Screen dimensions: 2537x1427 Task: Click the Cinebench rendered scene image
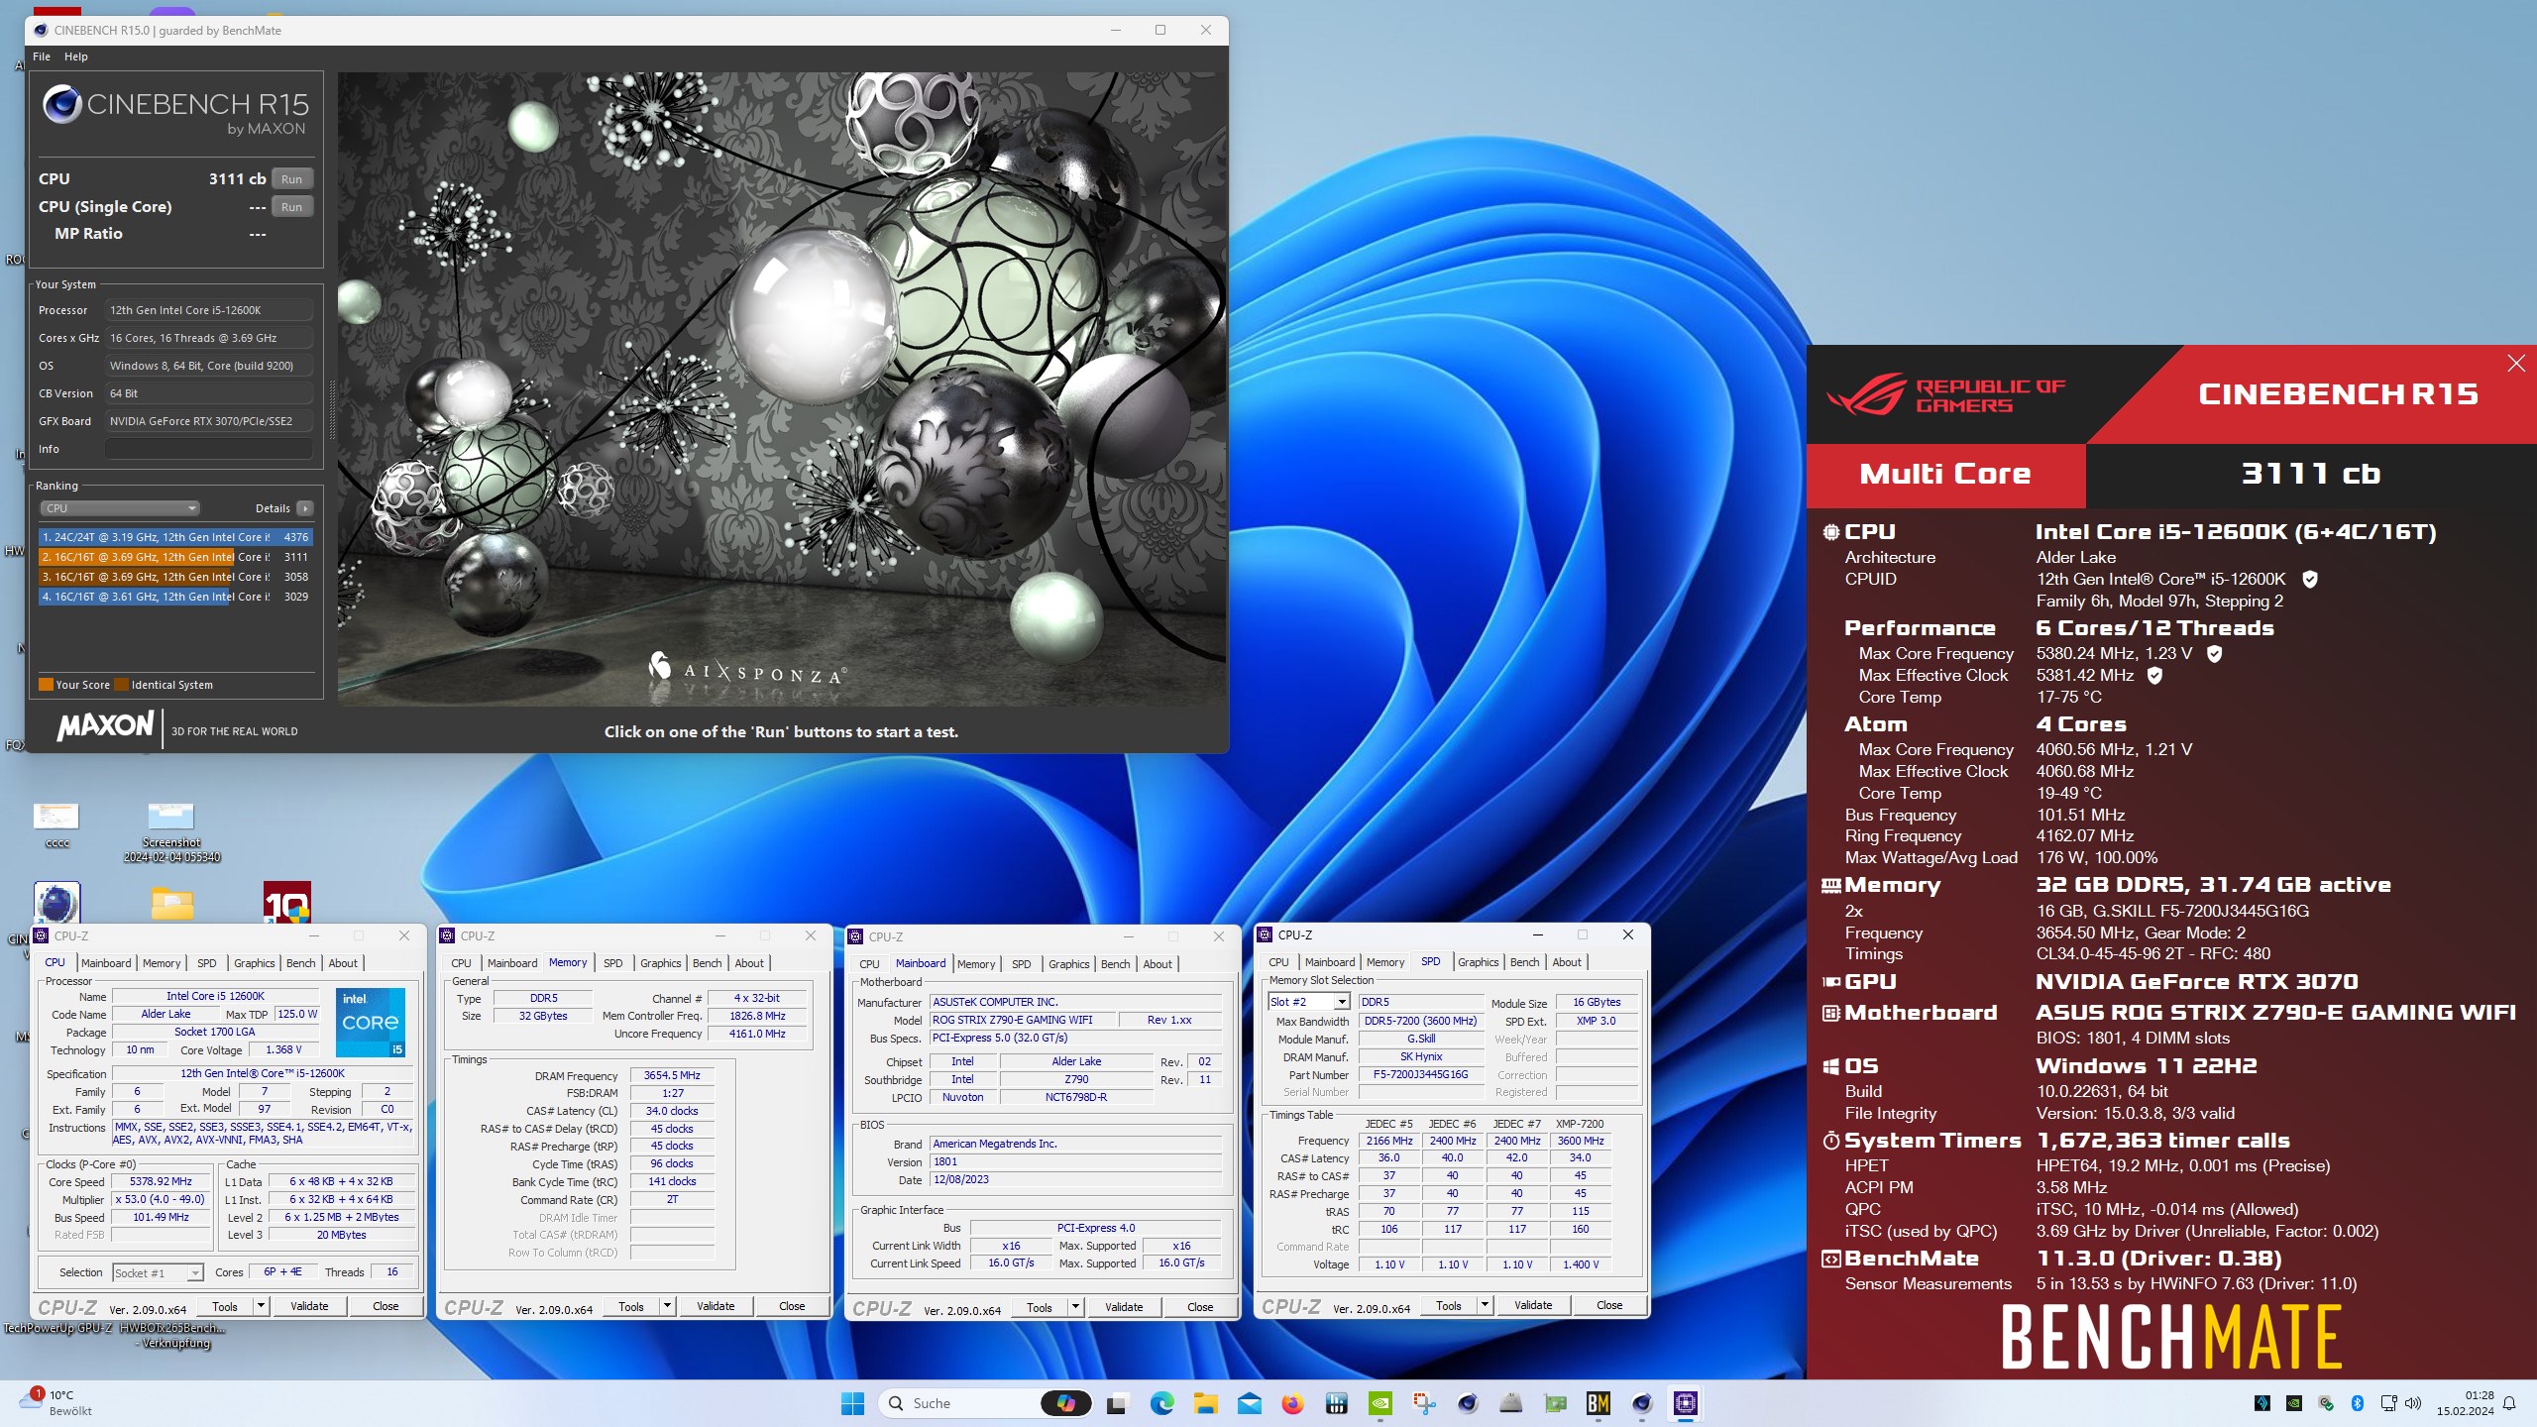point(781,388)
